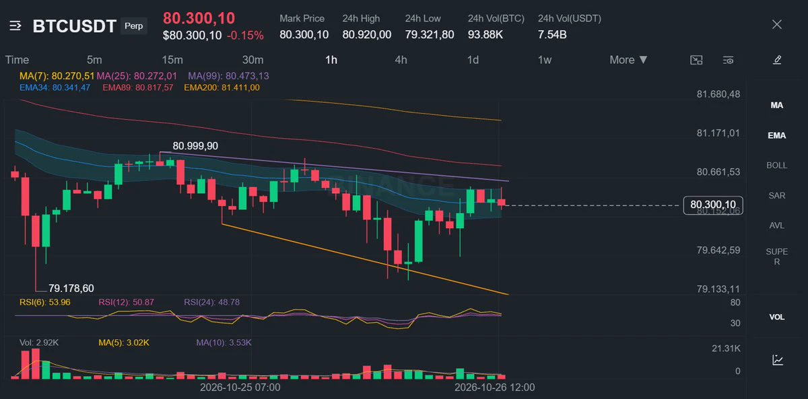This screenshot has height=399, width=808.
Task: Close the chart view with the X icon
Action: 777,25
